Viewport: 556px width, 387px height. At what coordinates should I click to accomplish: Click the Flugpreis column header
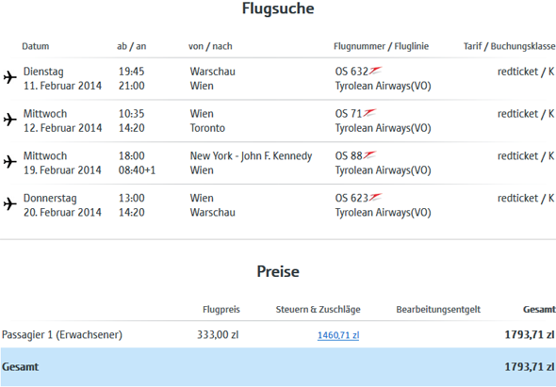point(221,310)
